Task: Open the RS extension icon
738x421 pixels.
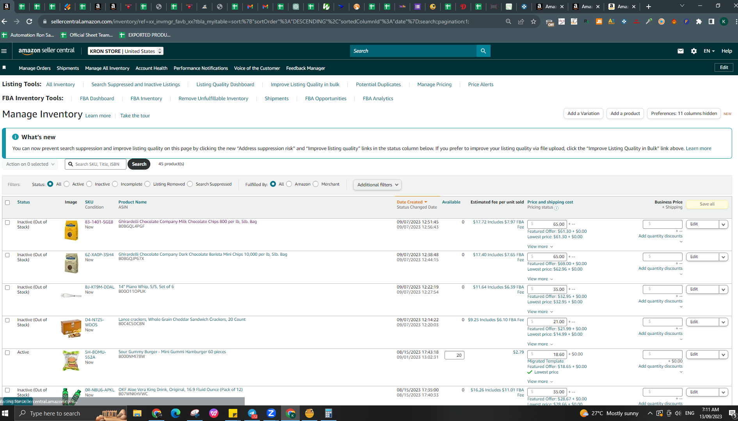Action: point(587,21)
